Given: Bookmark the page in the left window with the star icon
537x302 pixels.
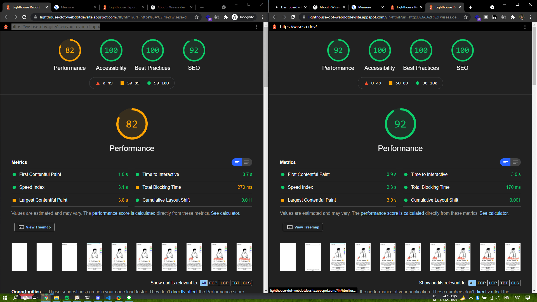Looking at the screenshot, I should point(197,17).
